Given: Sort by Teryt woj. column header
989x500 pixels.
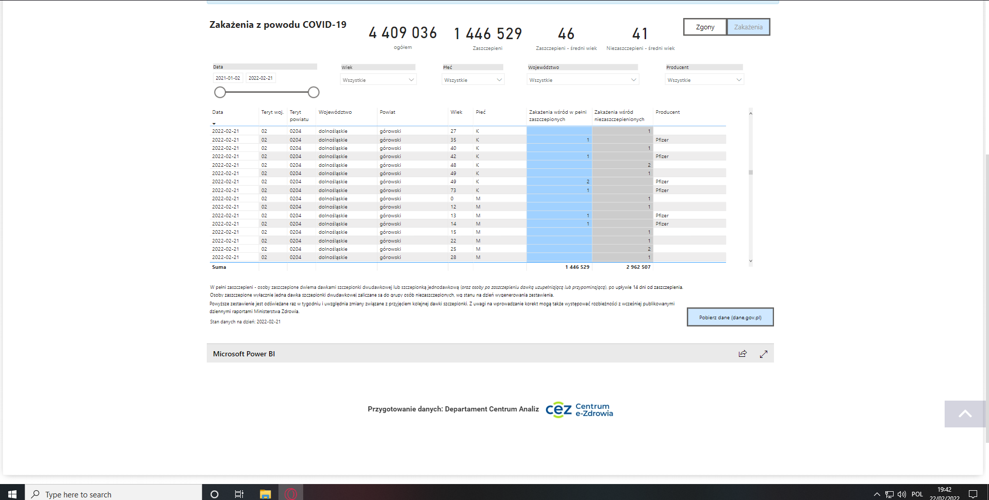Looking at the screenshot, I should [x=272, y=112].
